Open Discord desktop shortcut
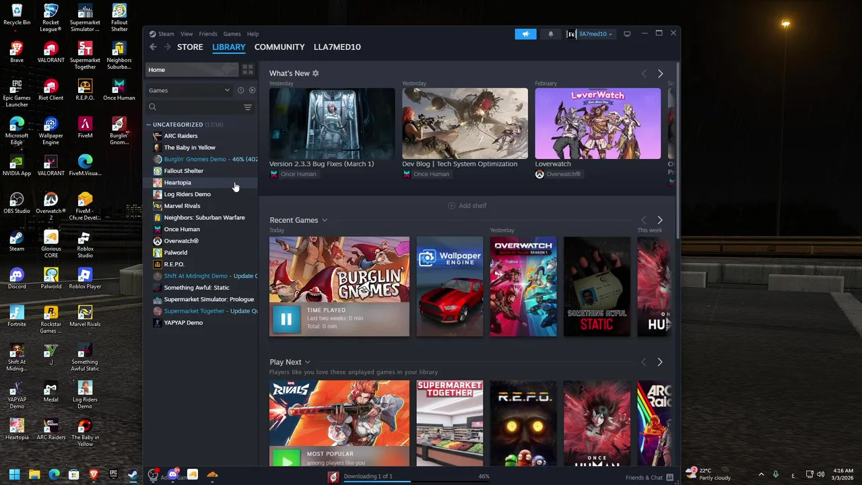The height and width of the screenshot is (485, 862). click(17, 278)
